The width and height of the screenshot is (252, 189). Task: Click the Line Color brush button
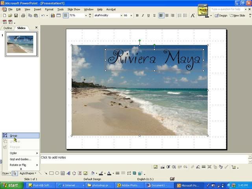(101, 173)
